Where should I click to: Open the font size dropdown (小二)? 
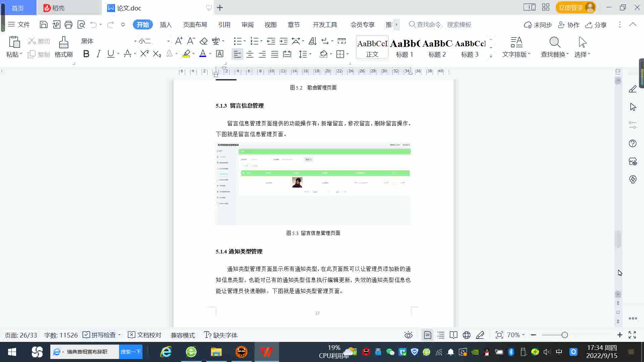click(168, 41)
